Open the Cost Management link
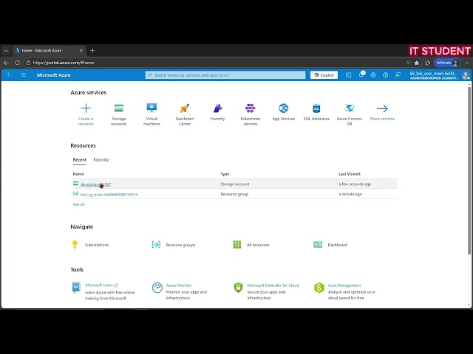 coord(344,285)
